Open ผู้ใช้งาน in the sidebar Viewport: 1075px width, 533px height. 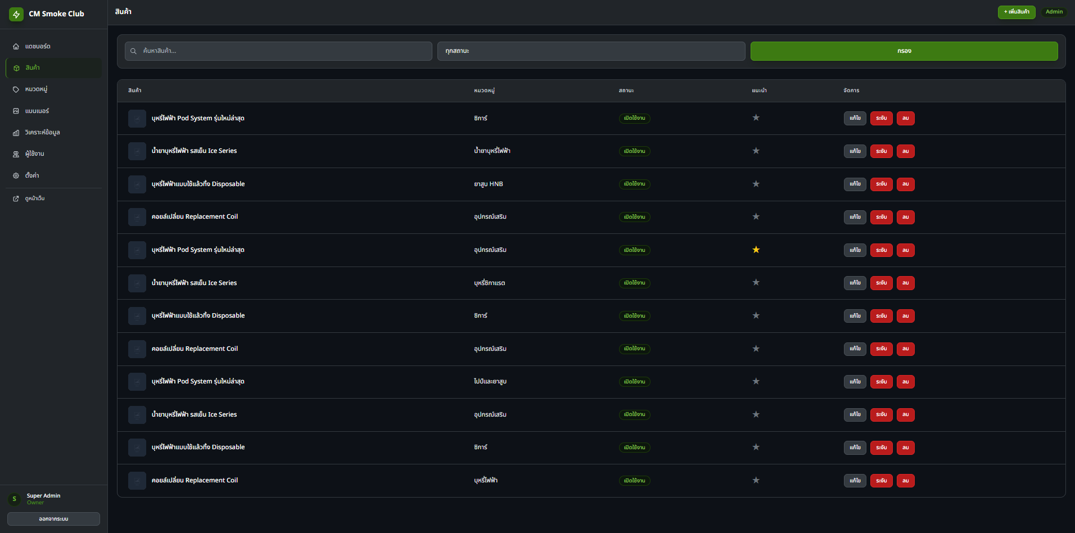pyautogui.click(x=54, y=154)
